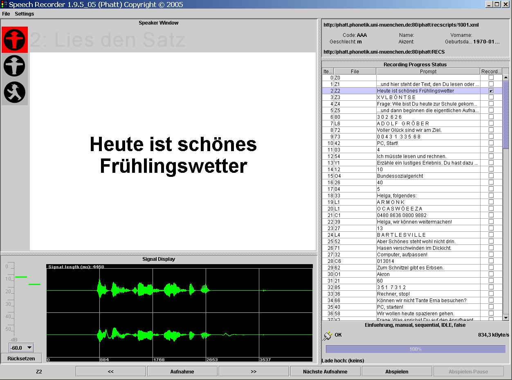Go to the next prompt with >>
The image size is (512, 380).
254,371
